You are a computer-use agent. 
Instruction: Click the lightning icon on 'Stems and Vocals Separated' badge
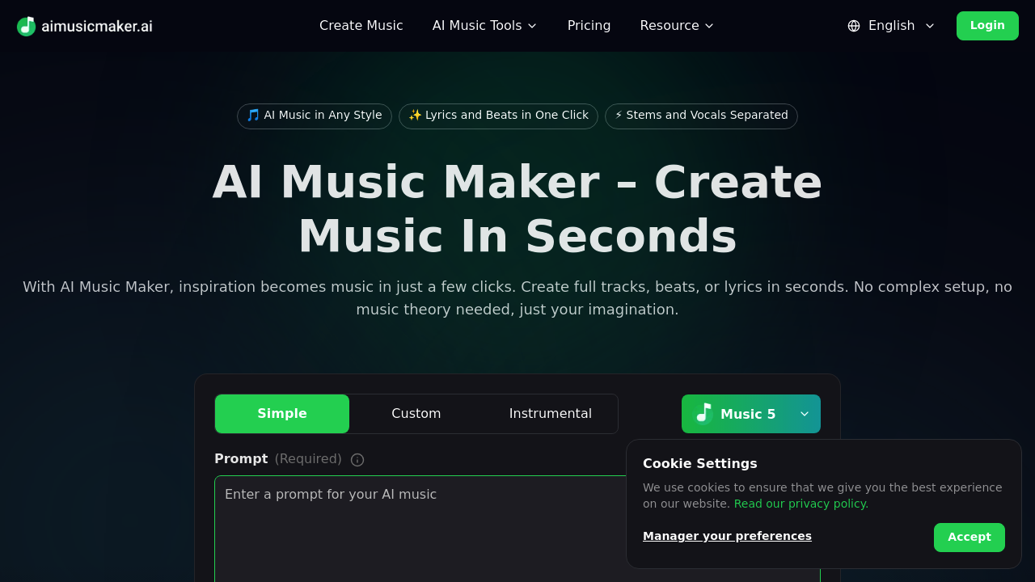click(x=618, y=115)
